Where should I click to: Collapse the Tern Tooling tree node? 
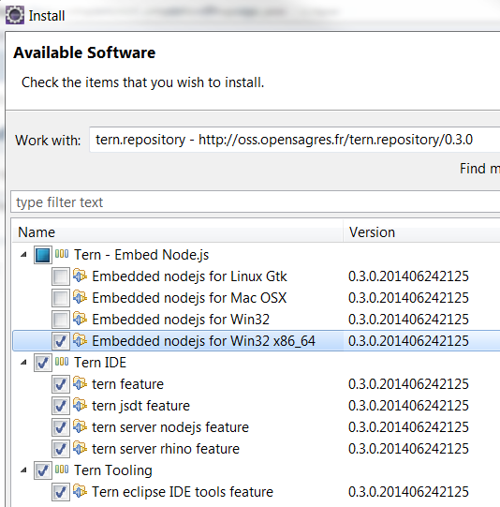tap(23, 470)
